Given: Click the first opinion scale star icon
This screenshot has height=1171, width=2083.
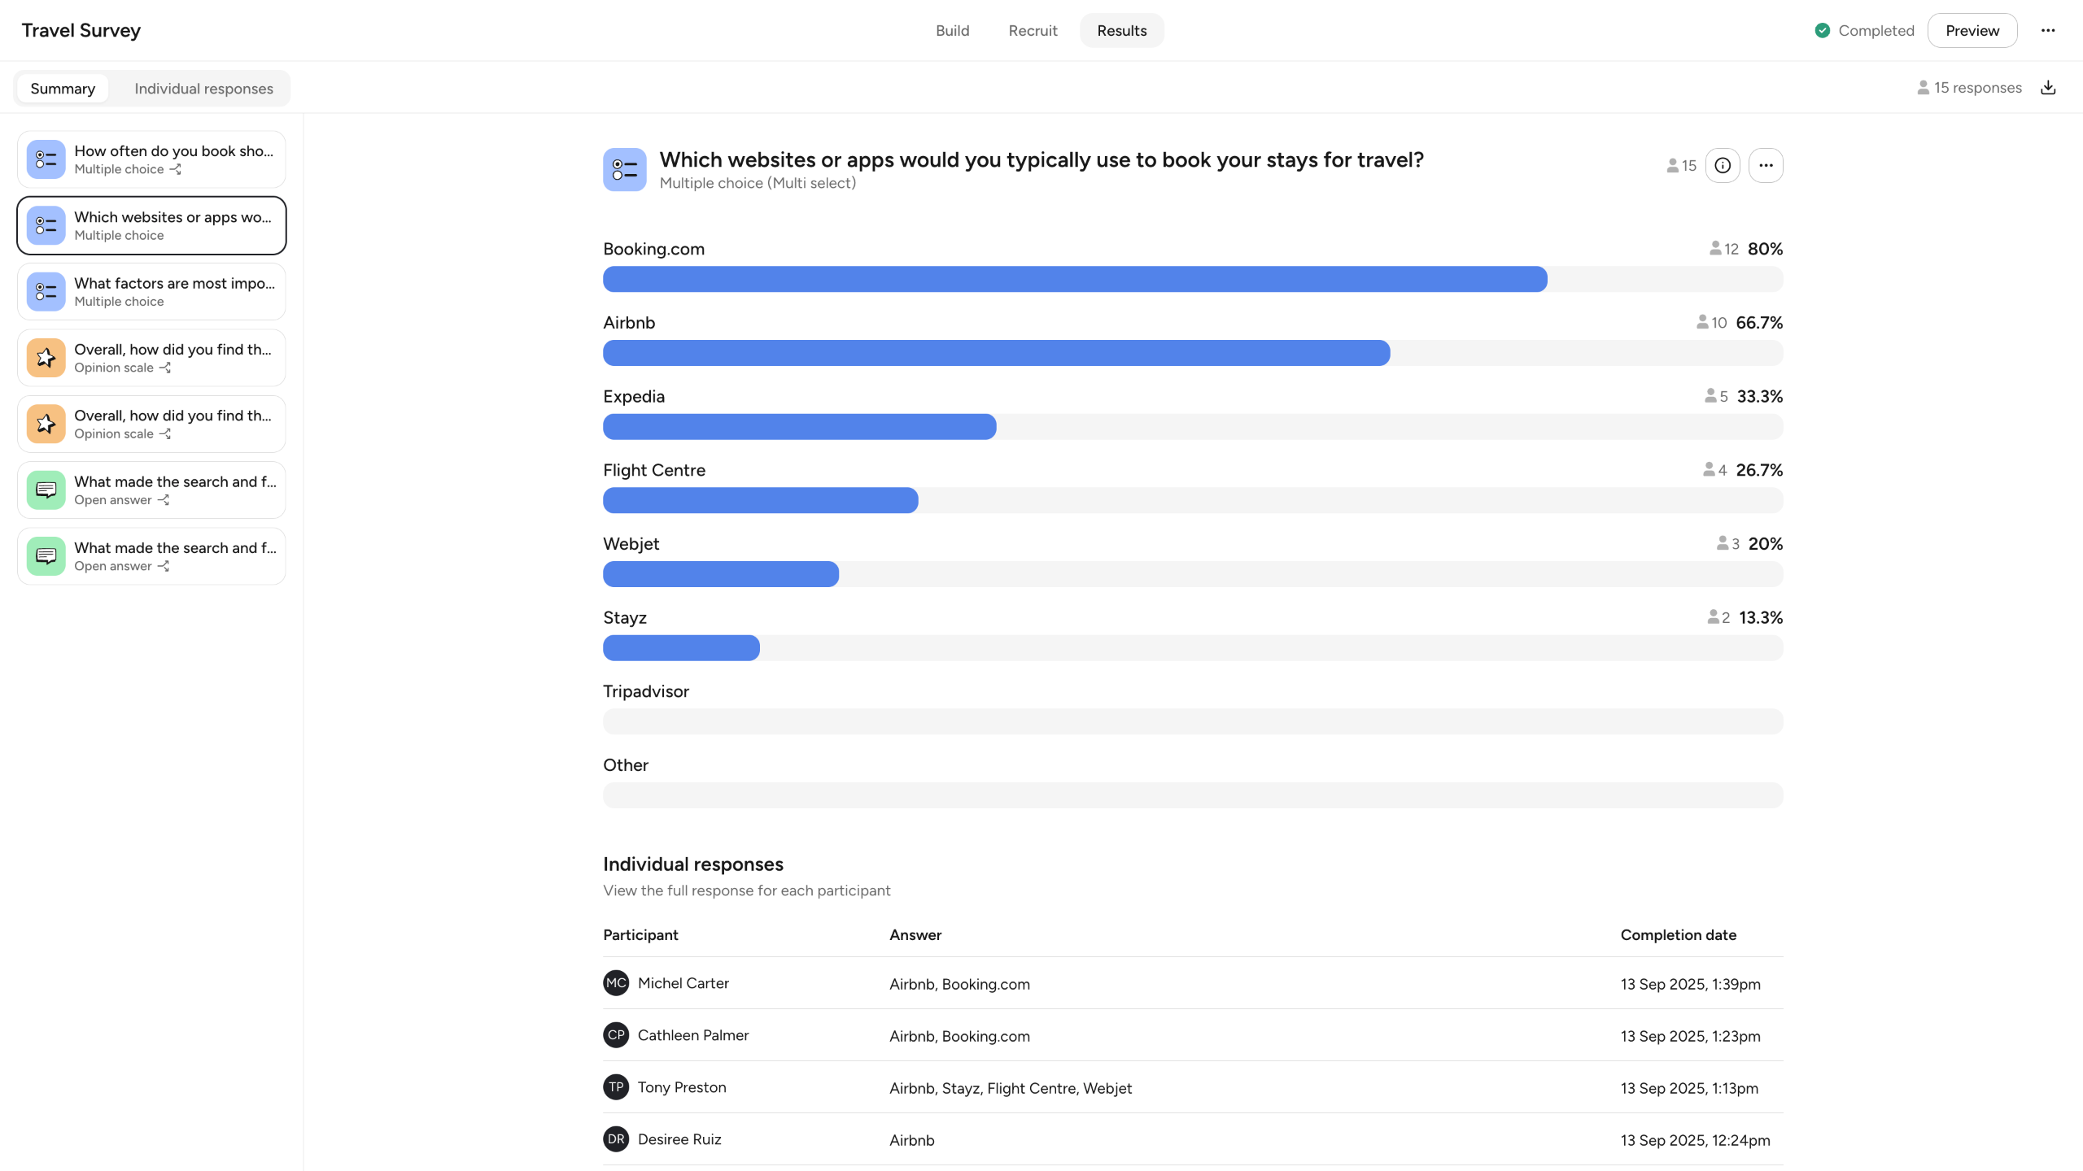Looking at the screenshot, I should pos(46,358).
